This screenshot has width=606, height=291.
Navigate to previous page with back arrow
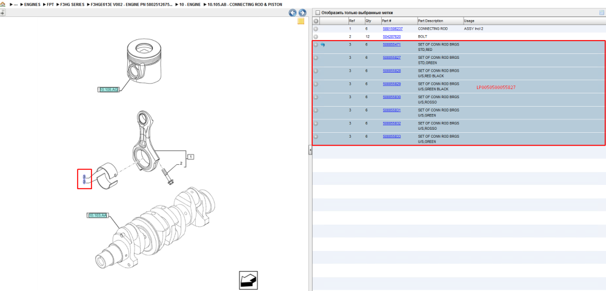tap(293, 13)
